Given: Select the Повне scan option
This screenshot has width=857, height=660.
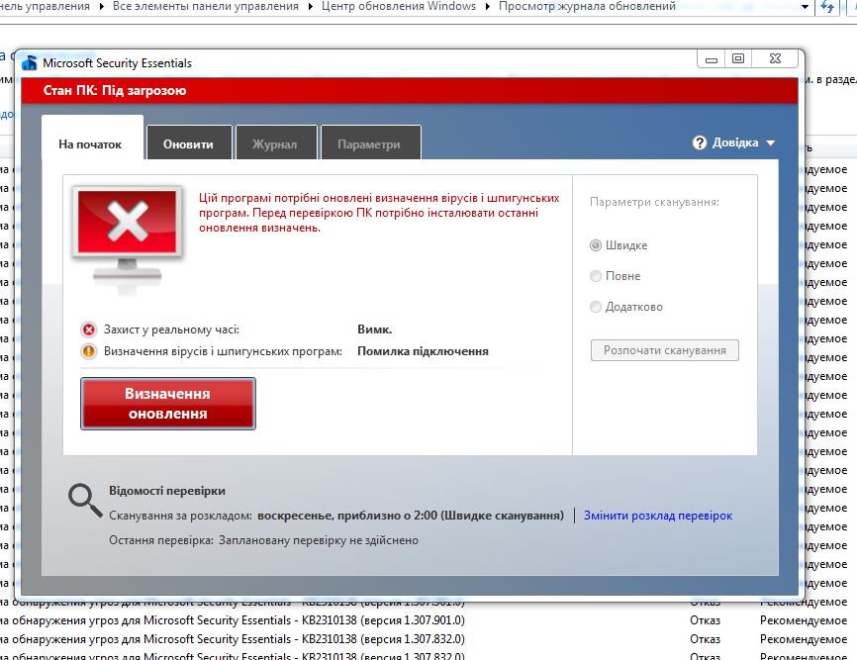Looking at the screenshot, I should click(595, 276).
